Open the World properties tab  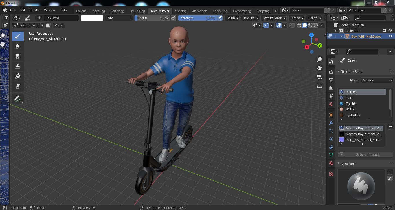(x=331, y=104)
